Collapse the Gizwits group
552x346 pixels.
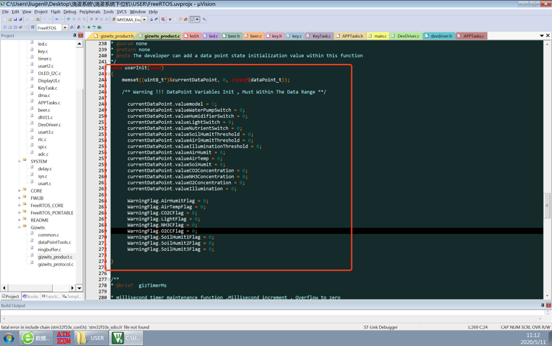coord(19,228)
